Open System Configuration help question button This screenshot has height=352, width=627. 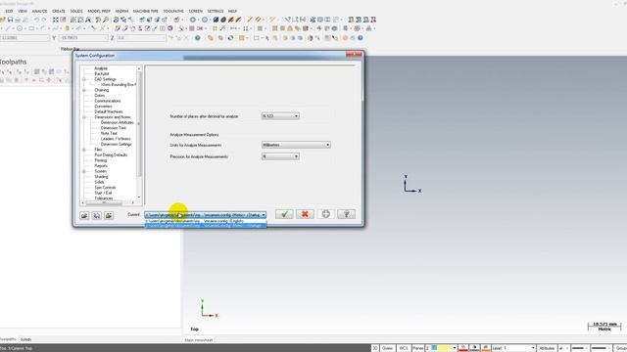(x=346, y=214)
